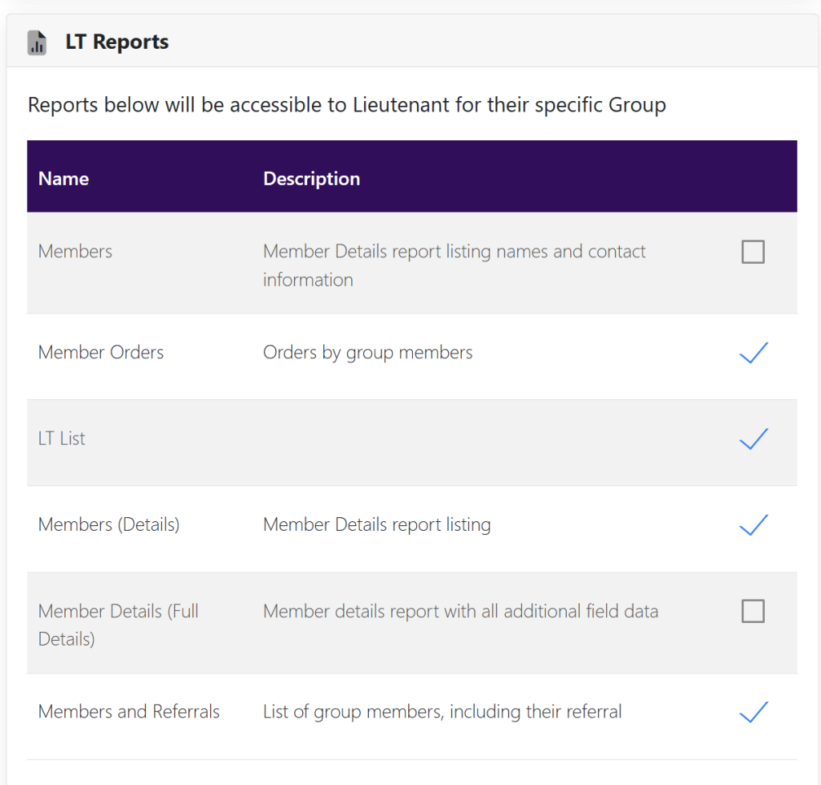Click the Name column header

click(63, 178)
